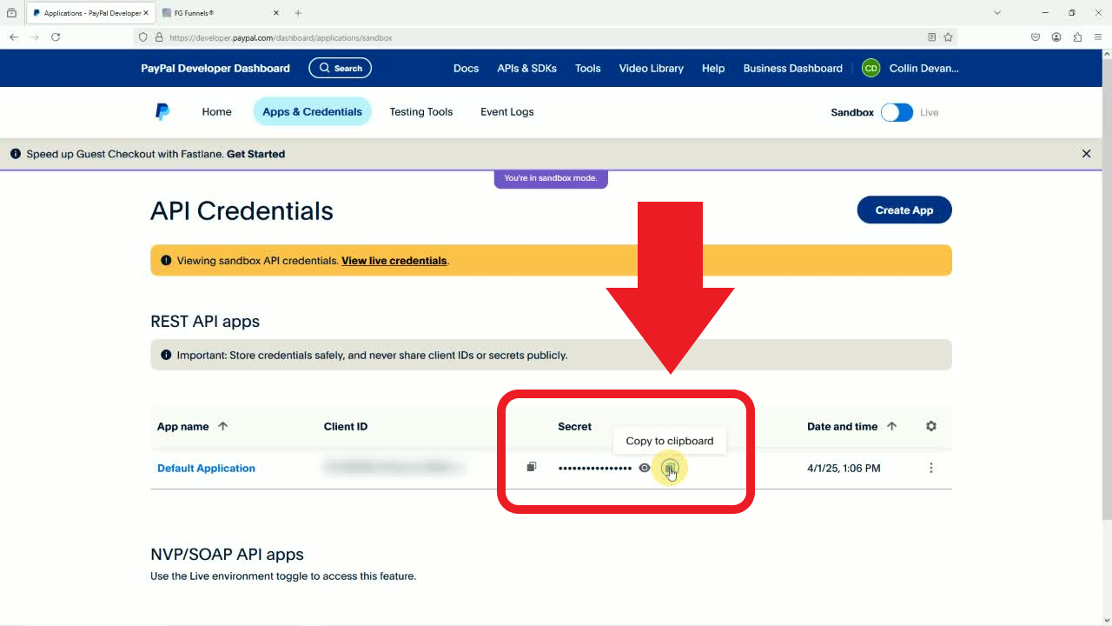Open Pocket save icon
The width and height of the screenshot is (1112, 626).
tap(1036, 37)
